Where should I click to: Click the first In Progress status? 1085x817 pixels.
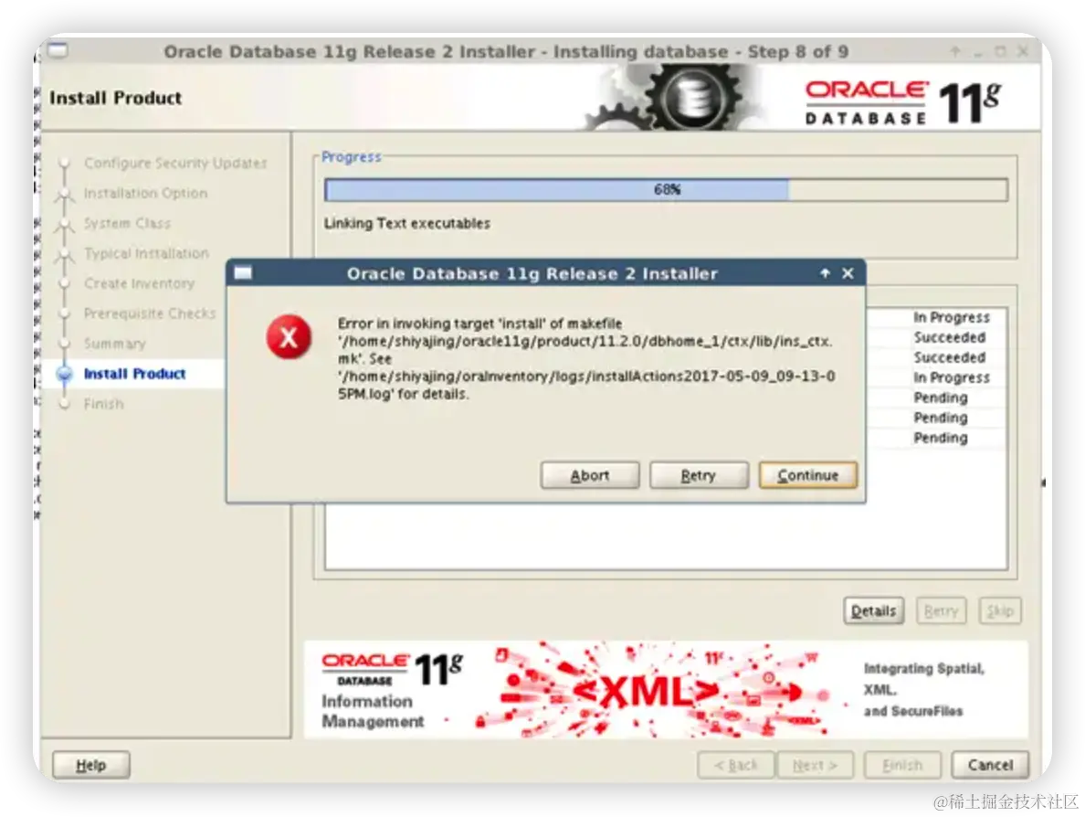coord(952,317)
